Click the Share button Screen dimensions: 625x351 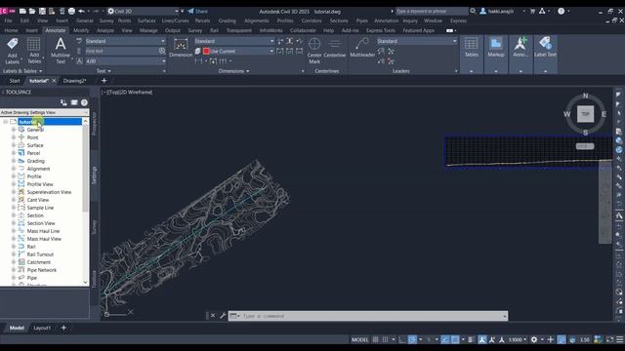197,11
